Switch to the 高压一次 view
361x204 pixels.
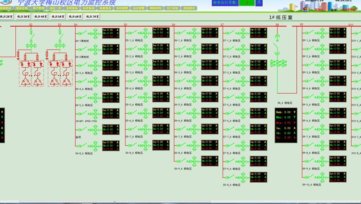click(x=55, y=8)
